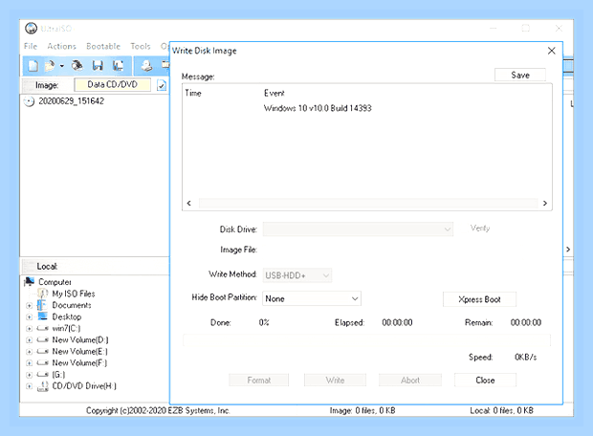
Task: Click the Close button at dialog bottom
Action: click(485, 380)
